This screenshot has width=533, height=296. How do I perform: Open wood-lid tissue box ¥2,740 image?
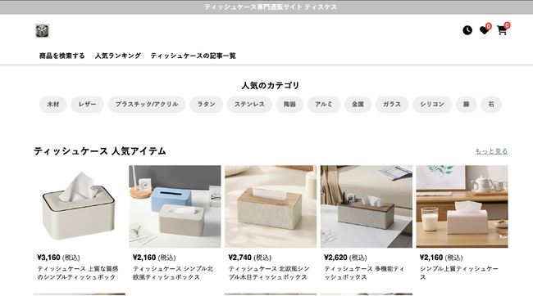click(271, 207)
